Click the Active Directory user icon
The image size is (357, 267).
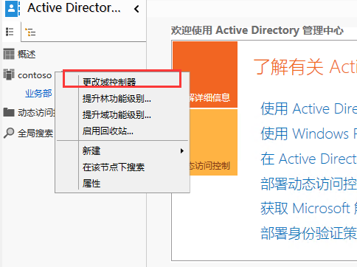(13, 8)
